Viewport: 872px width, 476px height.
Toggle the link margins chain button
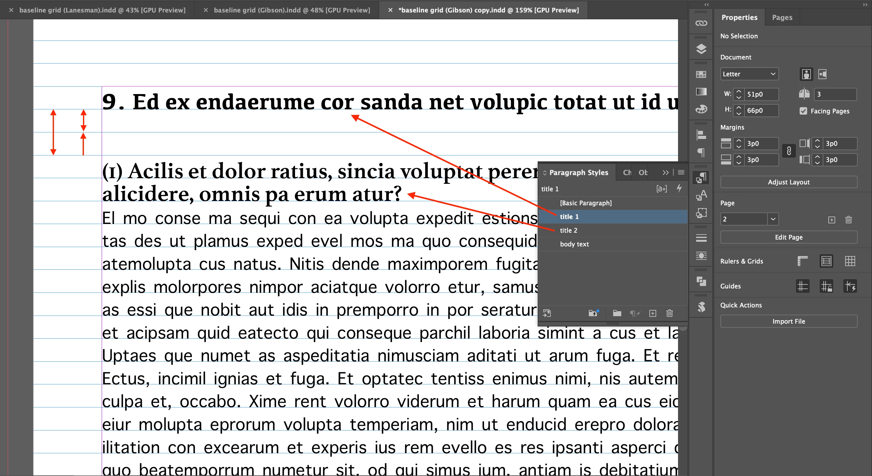789,151
